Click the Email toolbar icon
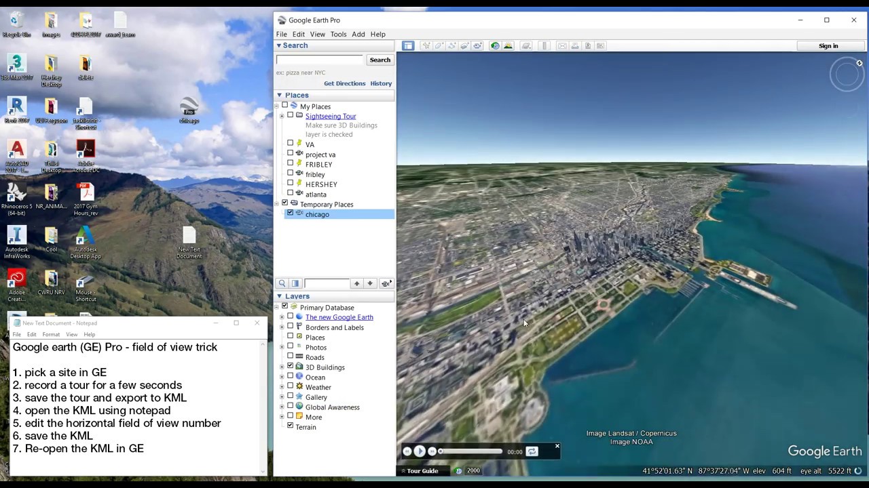This screenshot has width=869, height=488. [562, 46]
